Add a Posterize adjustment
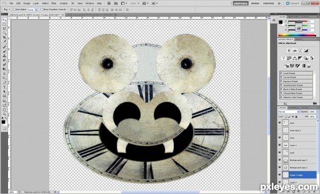This screenshot has width=320, height=194. tap(292, 66)
